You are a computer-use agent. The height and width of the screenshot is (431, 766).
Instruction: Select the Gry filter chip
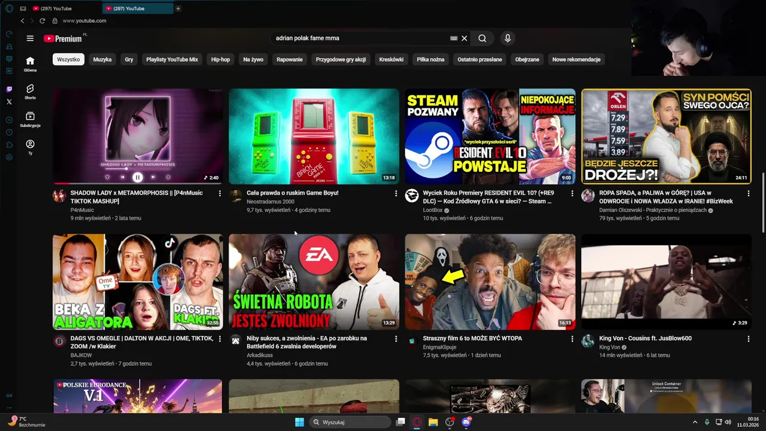tap(129, 59)
